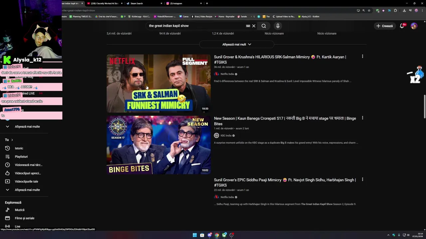Open YouTube notifications bell
The width and height of the screenshot is (426, 239).
point(402,26)
